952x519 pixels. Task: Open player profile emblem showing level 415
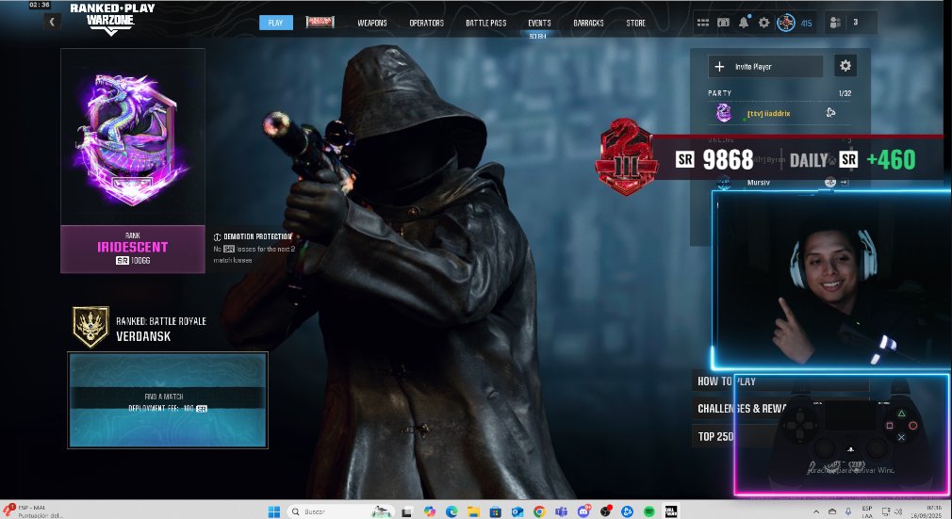[x=786, y=23]
